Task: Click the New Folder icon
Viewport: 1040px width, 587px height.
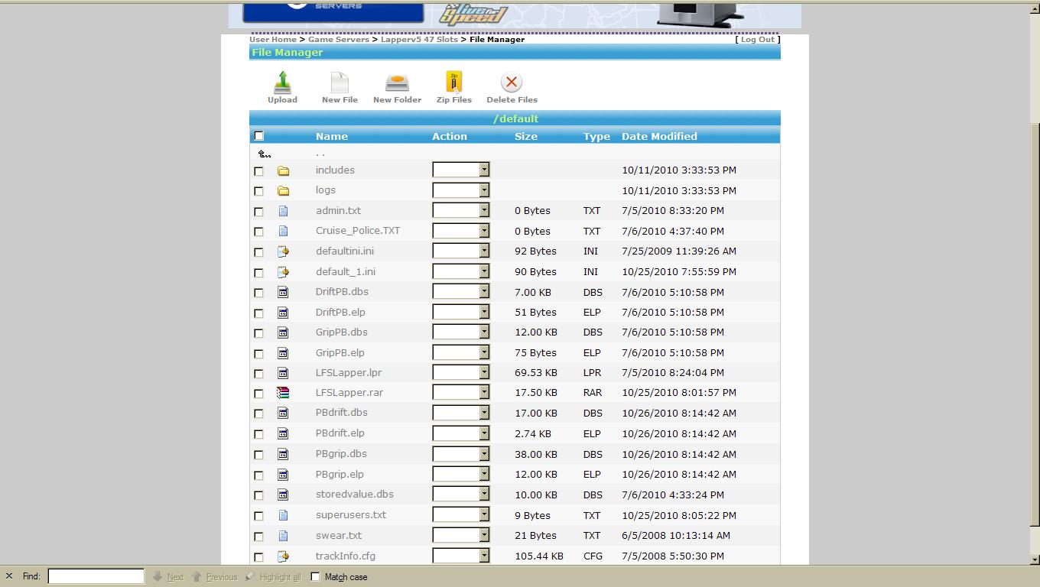Action: tap(397, 83)
